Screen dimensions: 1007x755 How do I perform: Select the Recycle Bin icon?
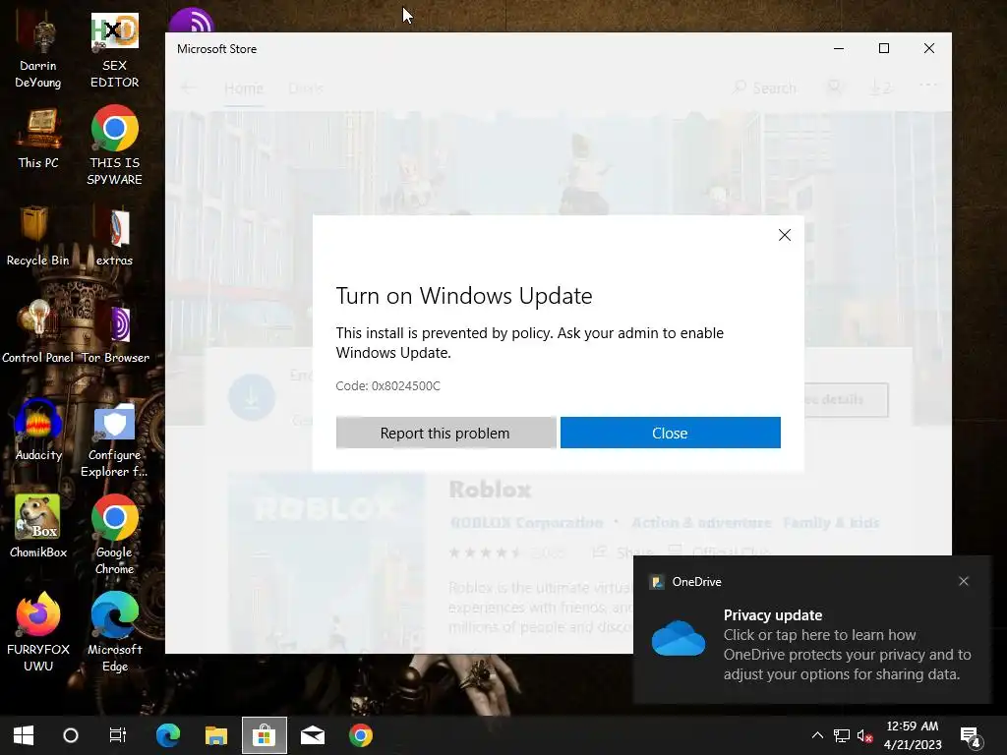click(38, 236)
